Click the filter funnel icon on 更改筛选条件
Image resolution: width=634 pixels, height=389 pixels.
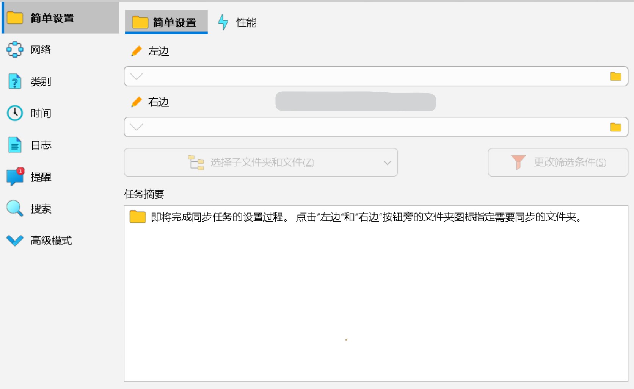[x=518, y=162]
